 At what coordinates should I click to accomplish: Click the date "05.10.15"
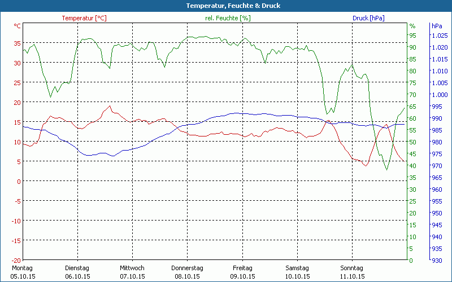tap(23, 276)
